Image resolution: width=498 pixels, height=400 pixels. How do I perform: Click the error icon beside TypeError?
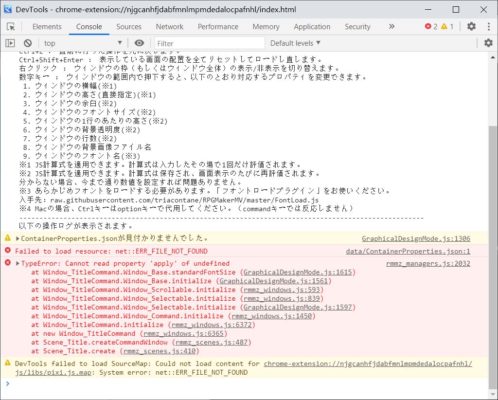point(8,263)
